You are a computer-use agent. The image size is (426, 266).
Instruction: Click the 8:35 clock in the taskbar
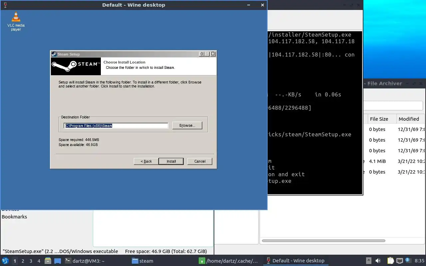(x=419, y=261)
